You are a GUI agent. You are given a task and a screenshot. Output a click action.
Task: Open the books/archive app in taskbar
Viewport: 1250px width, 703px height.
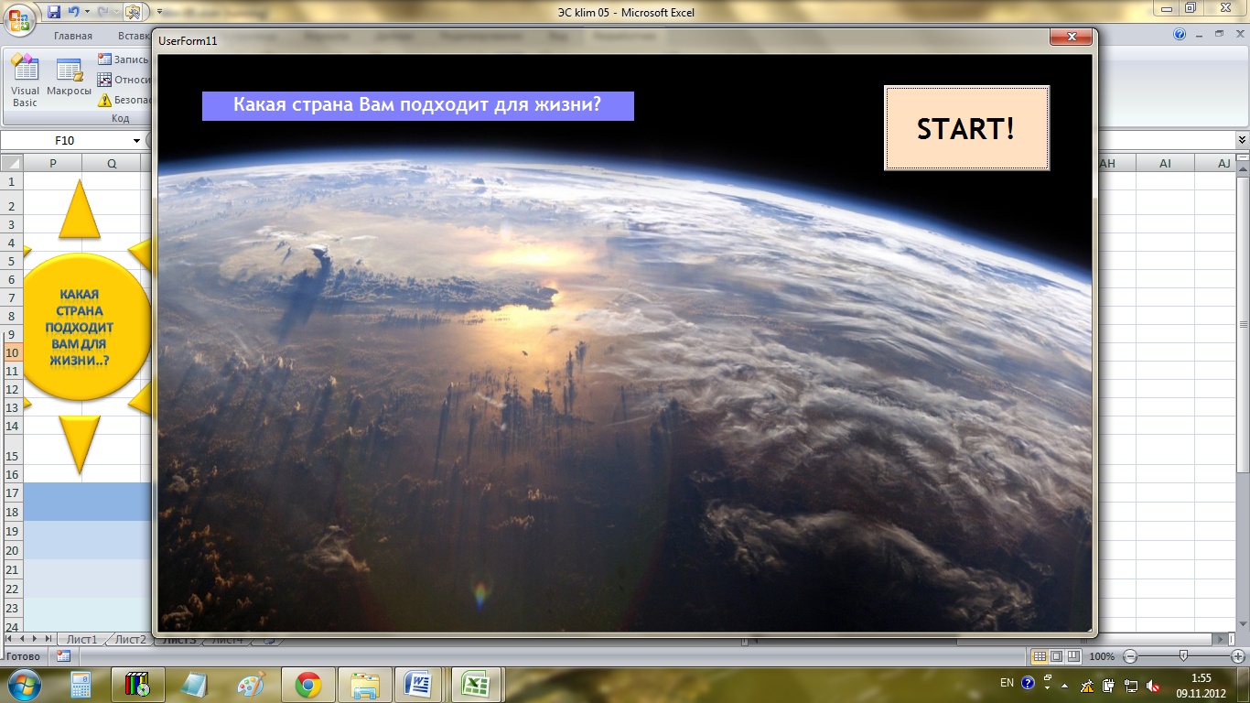tap(137, 685)
